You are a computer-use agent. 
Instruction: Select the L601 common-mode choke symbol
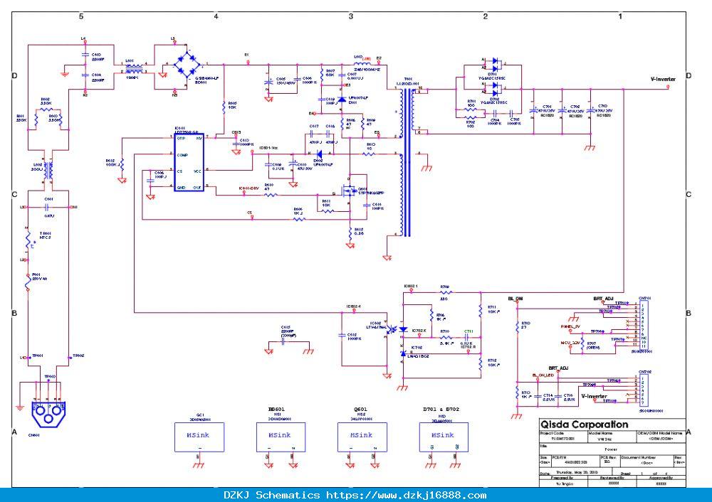coord(134,68)
